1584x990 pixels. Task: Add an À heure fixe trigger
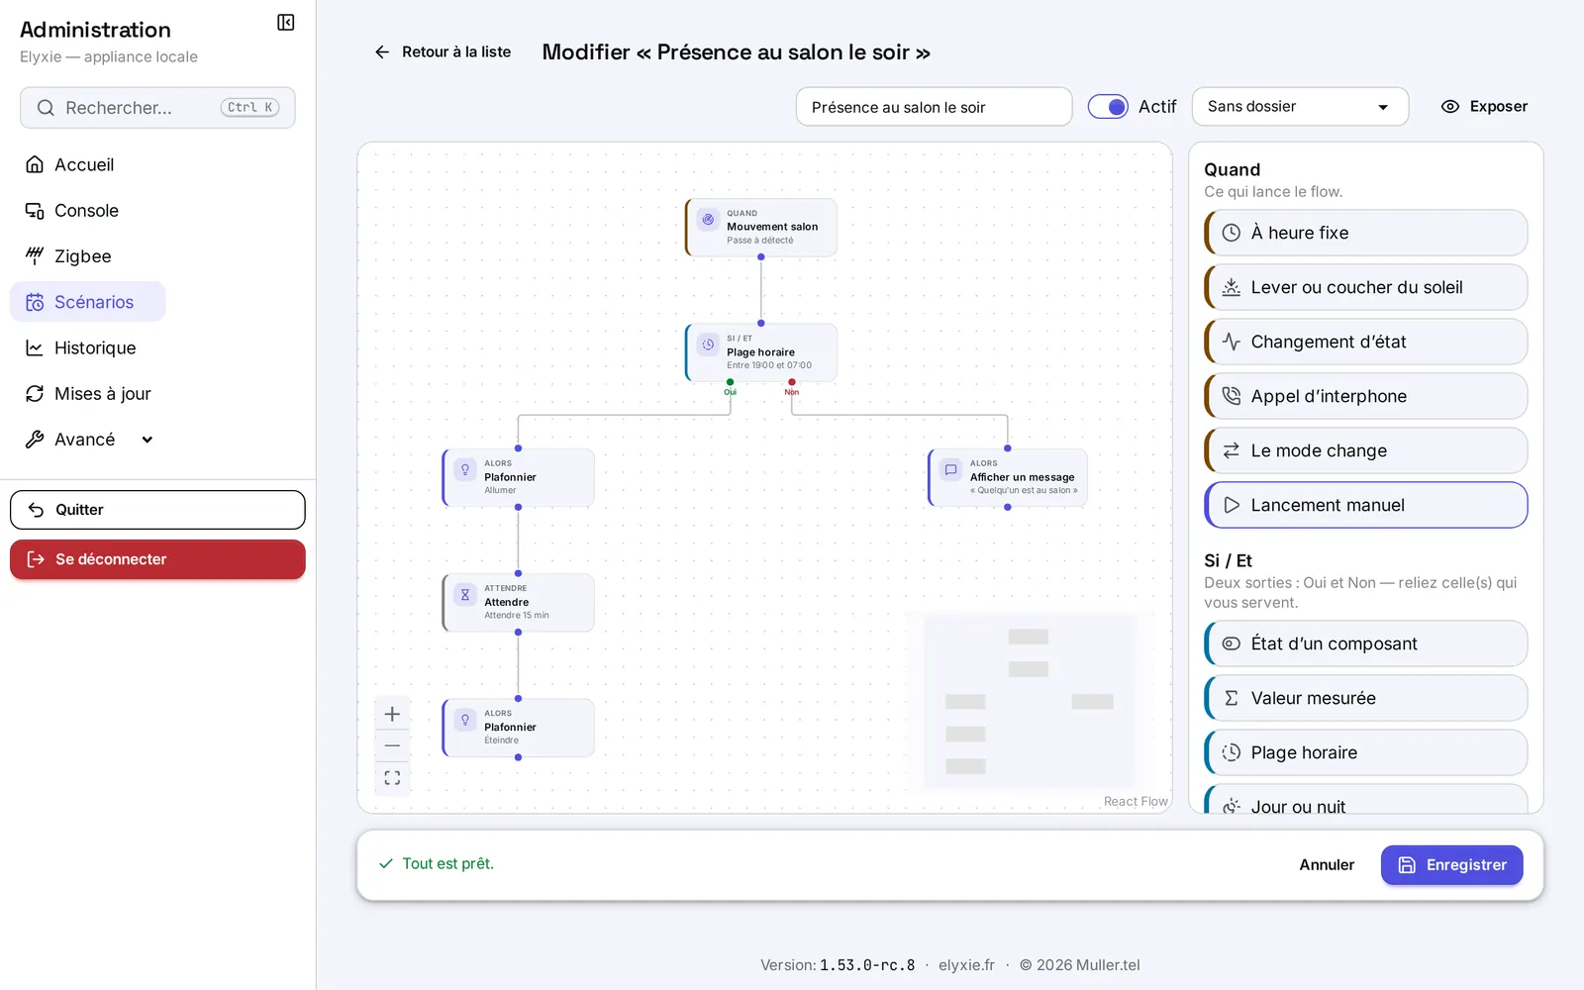point(1366,233)
